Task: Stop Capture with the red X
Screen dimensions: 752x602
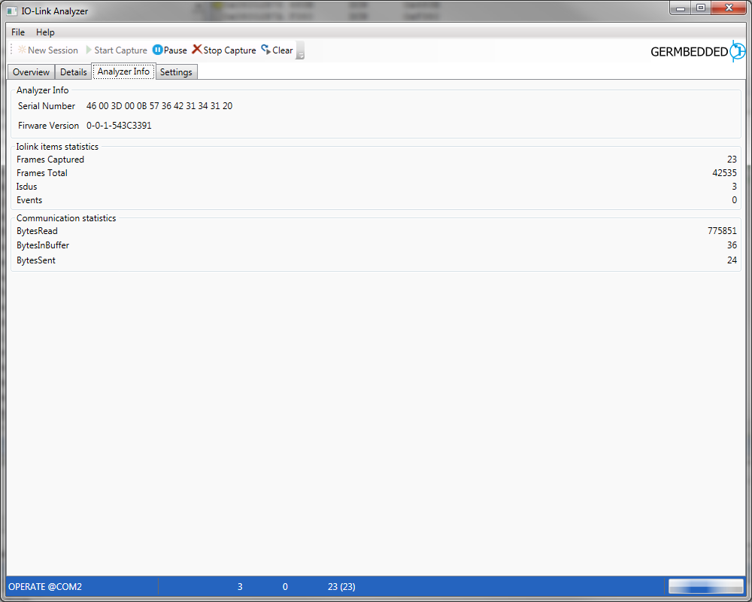Action: point(224,50)
